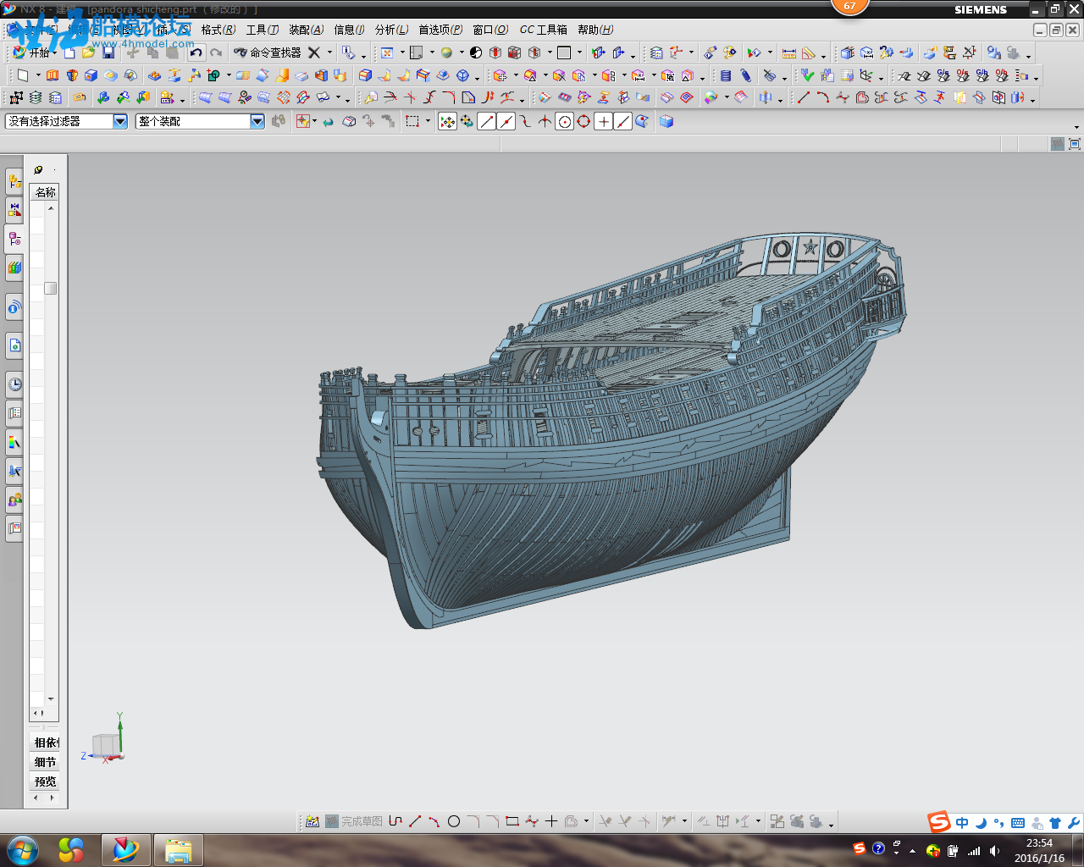The width and height of the screenshot is (1084, 867).
Task: Undo the last action
Action: click(196, 52)
